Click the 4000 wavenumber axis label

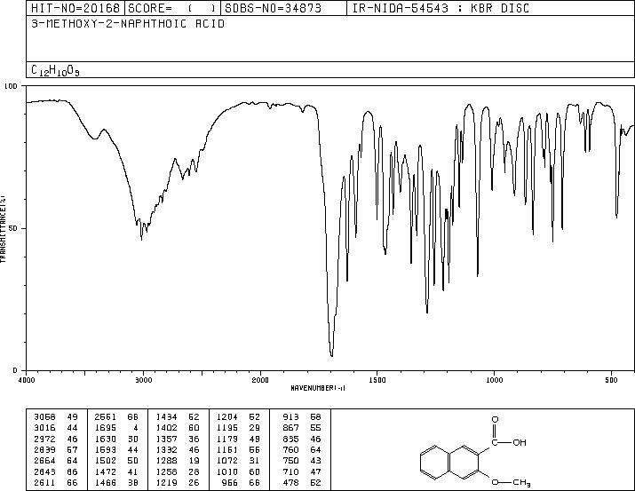(26, 380)
